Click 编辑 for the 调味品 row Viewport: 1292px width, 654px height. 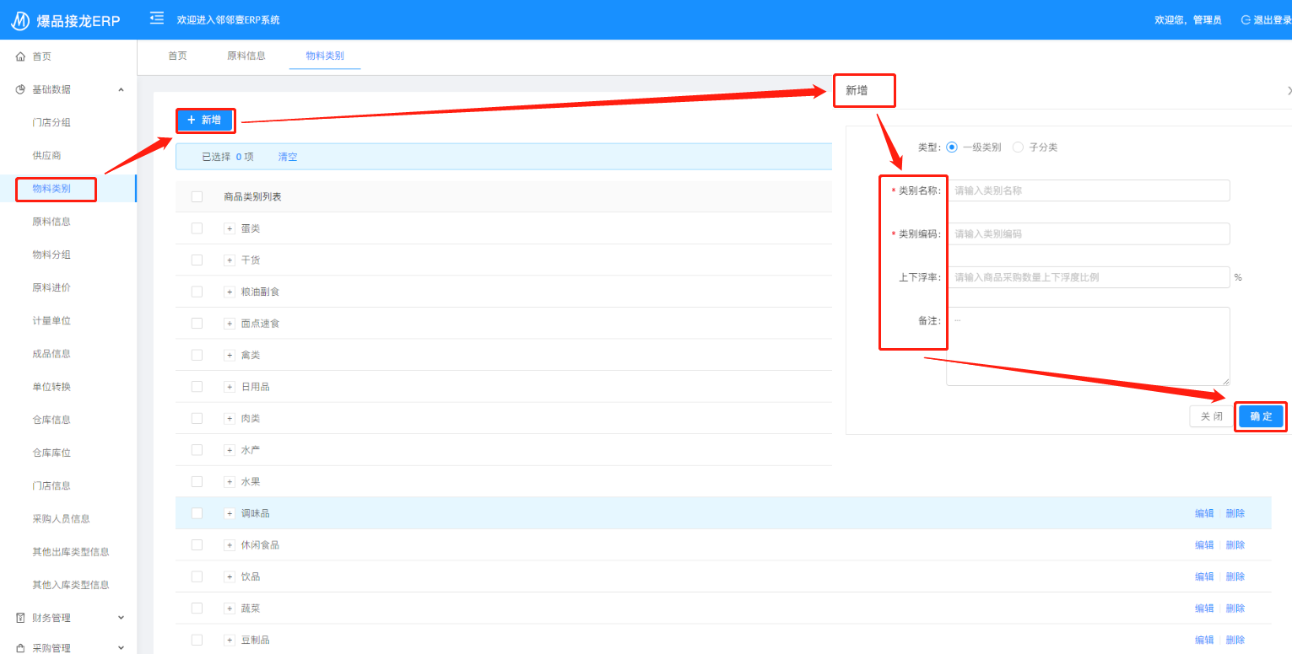(x=1204, y=513)
